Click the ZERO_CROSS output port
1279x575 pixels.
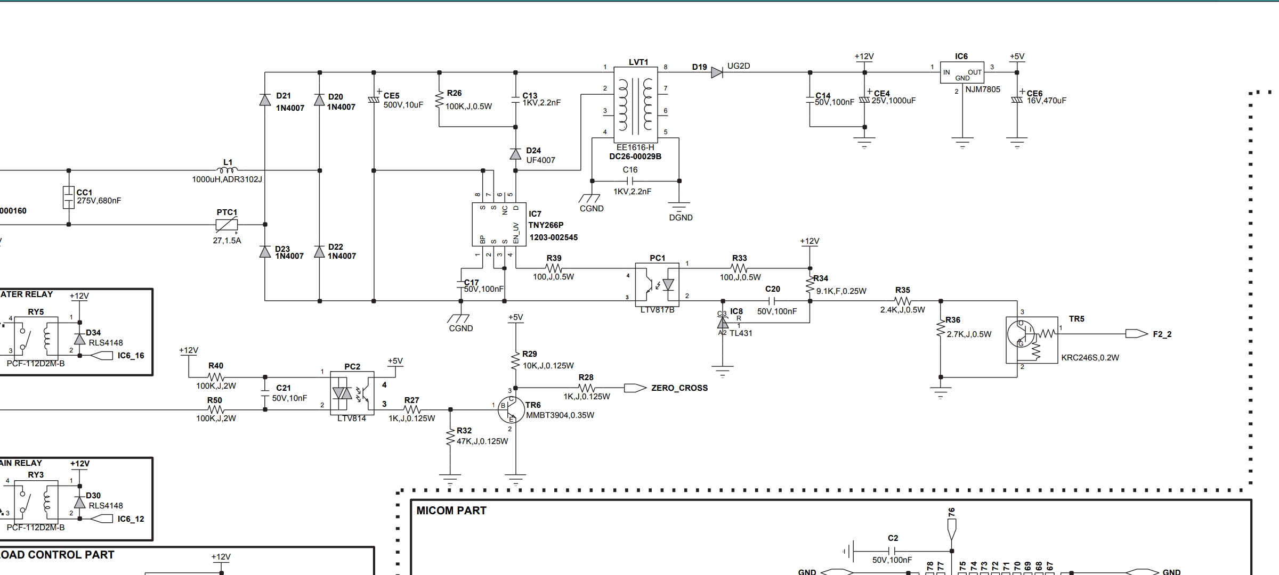(x=635, y=388)
